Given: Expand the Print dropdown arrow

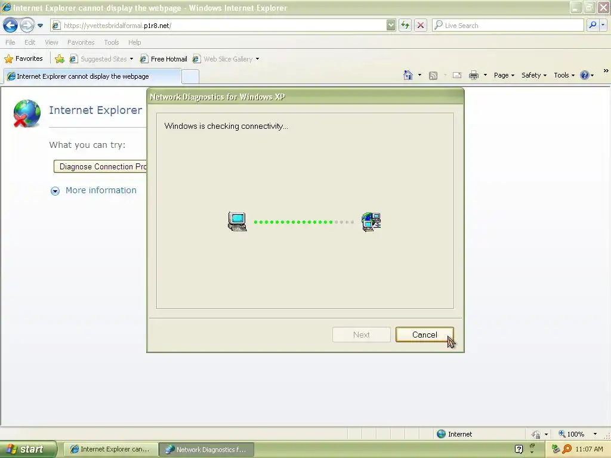Looking at the screenshot, I should coord(485,75).
